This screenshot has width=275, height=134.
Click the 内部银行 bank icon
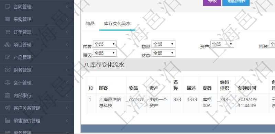click(8, 95)
